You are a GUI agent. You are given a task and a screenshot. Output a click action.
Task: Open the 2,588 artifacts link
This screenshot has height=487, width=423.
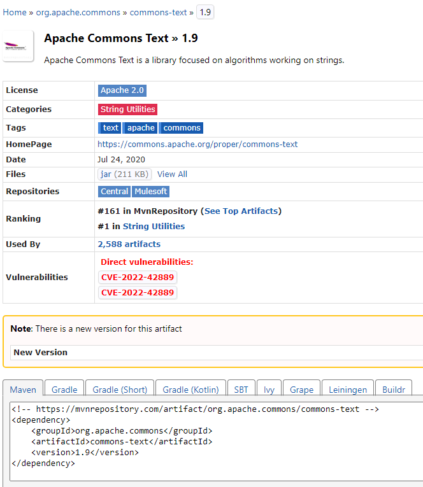click(x=129, y=244)
